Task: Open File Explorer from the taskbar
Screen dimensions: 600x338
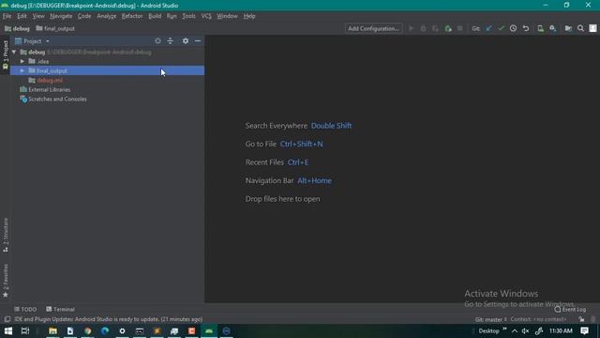Action: pos(52,330)
